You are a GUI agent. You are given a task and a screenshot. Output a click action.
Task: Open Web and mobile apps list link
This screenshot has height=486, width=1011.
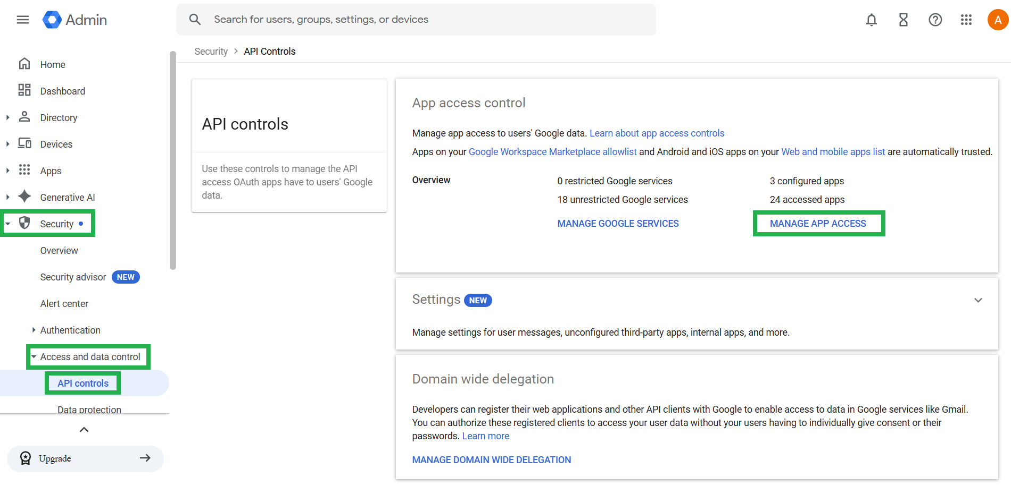833,152
